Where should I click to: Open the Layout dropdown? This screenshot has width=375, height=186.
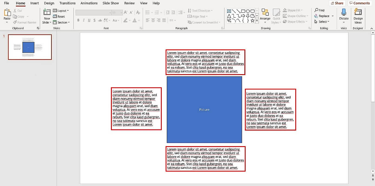click(61, 11)
